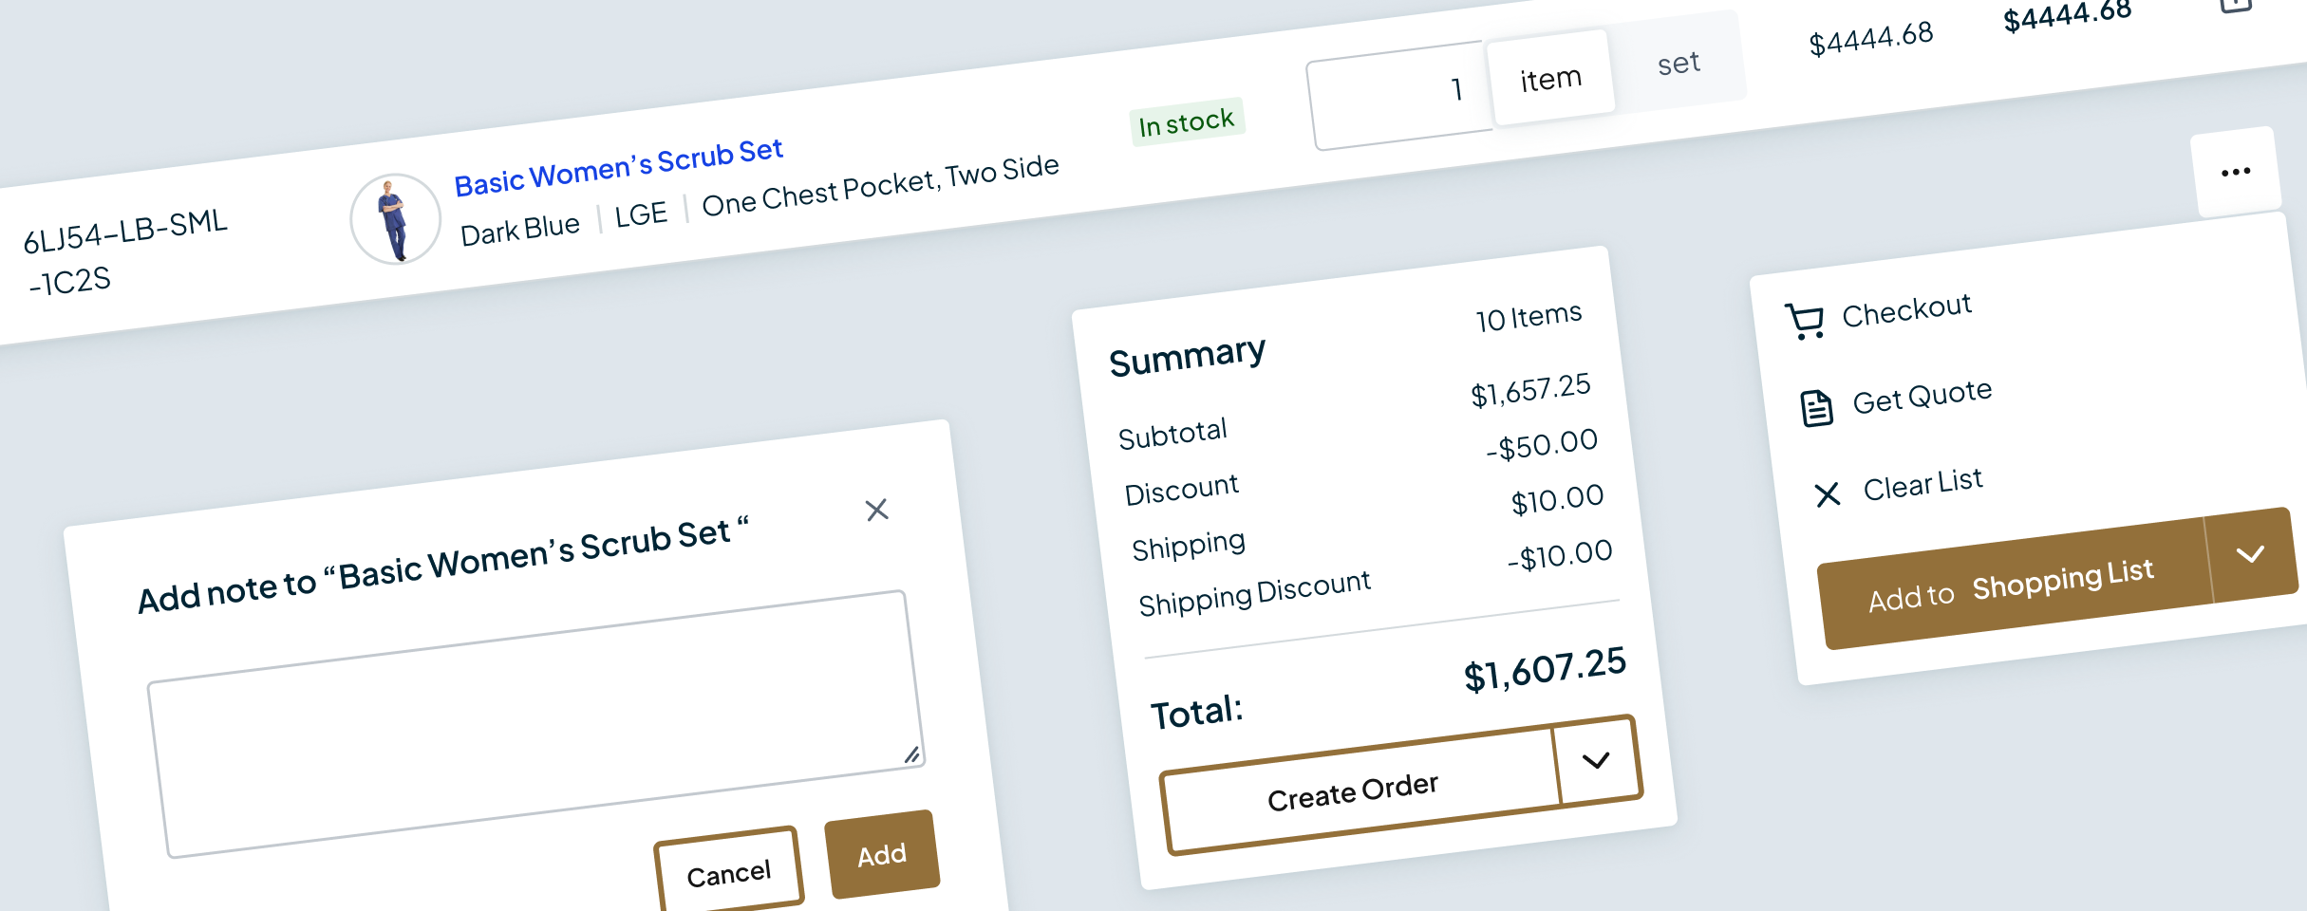Switch quantity unit to "set"
The width and height of the screenshot is (2307, 911).
point(1678,64)
